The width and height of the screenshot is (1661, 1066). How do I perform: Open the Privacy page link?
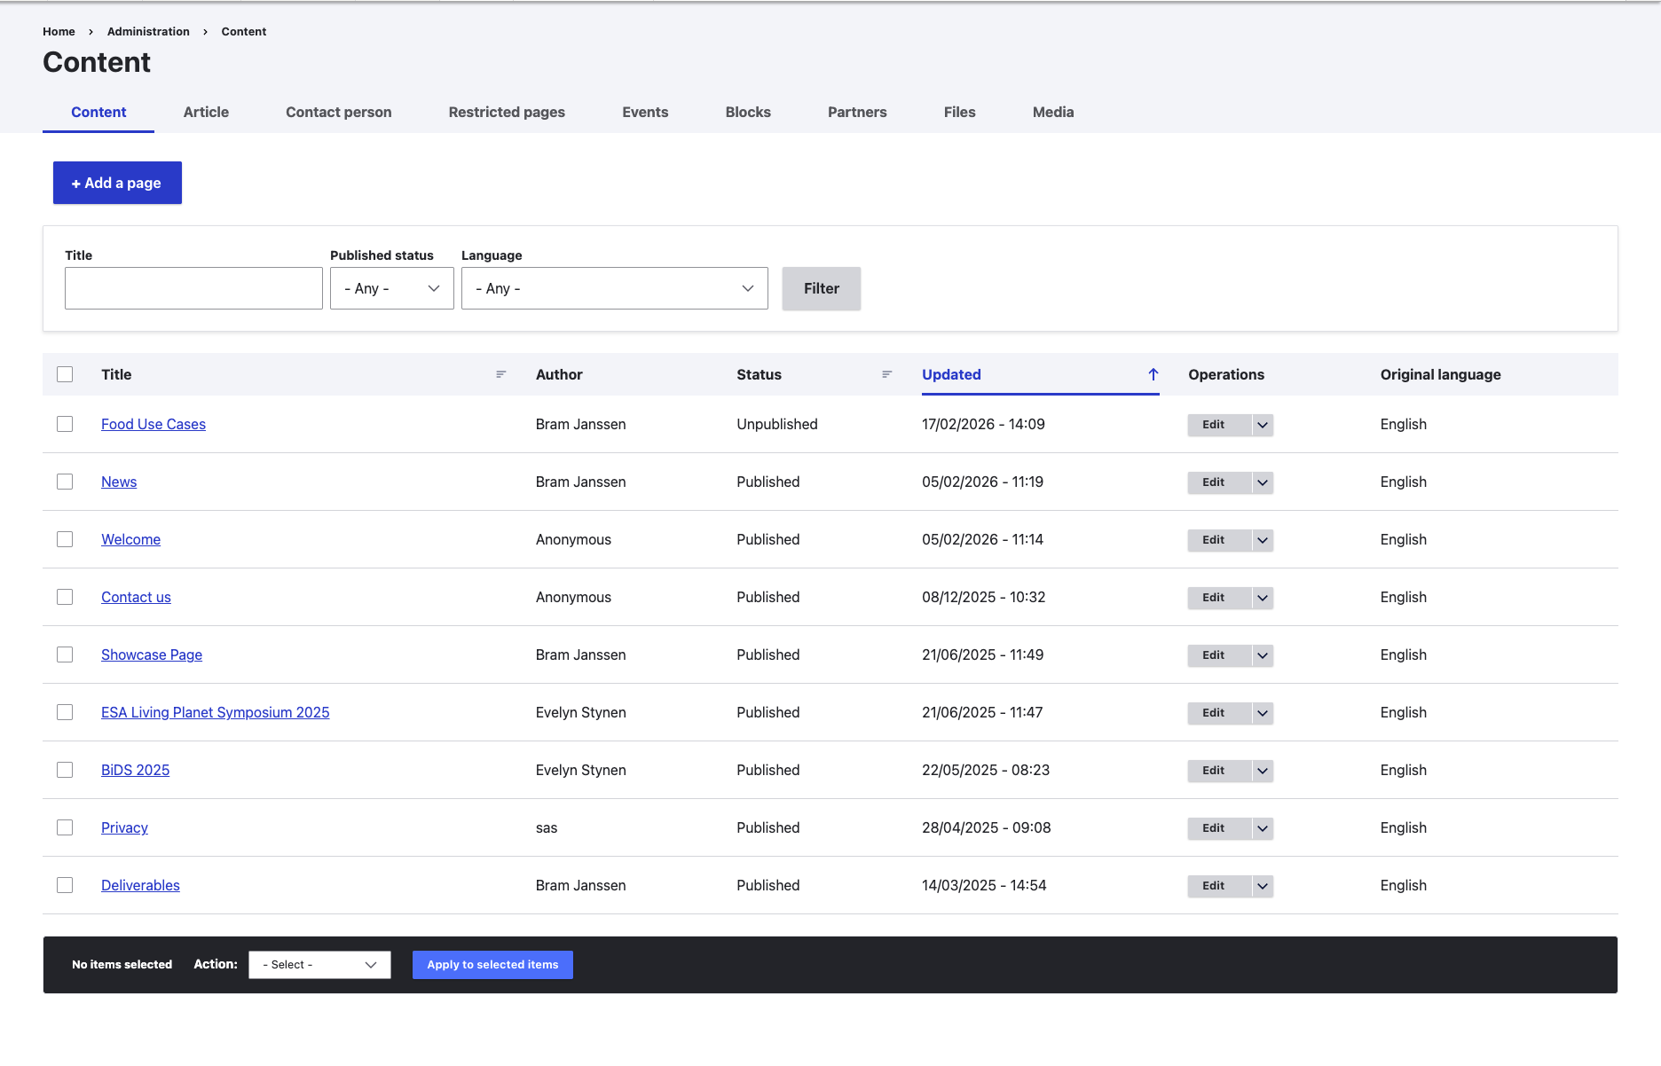coord(124,827)
